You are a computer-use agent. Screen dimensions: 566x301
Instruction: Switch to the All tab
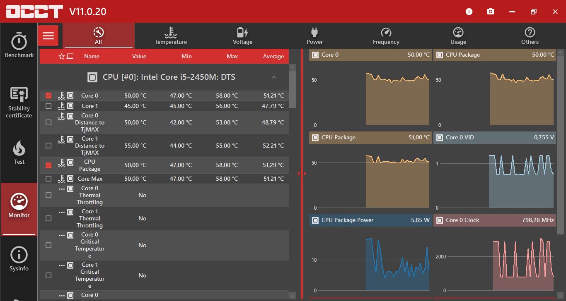[x=98, y=36]
